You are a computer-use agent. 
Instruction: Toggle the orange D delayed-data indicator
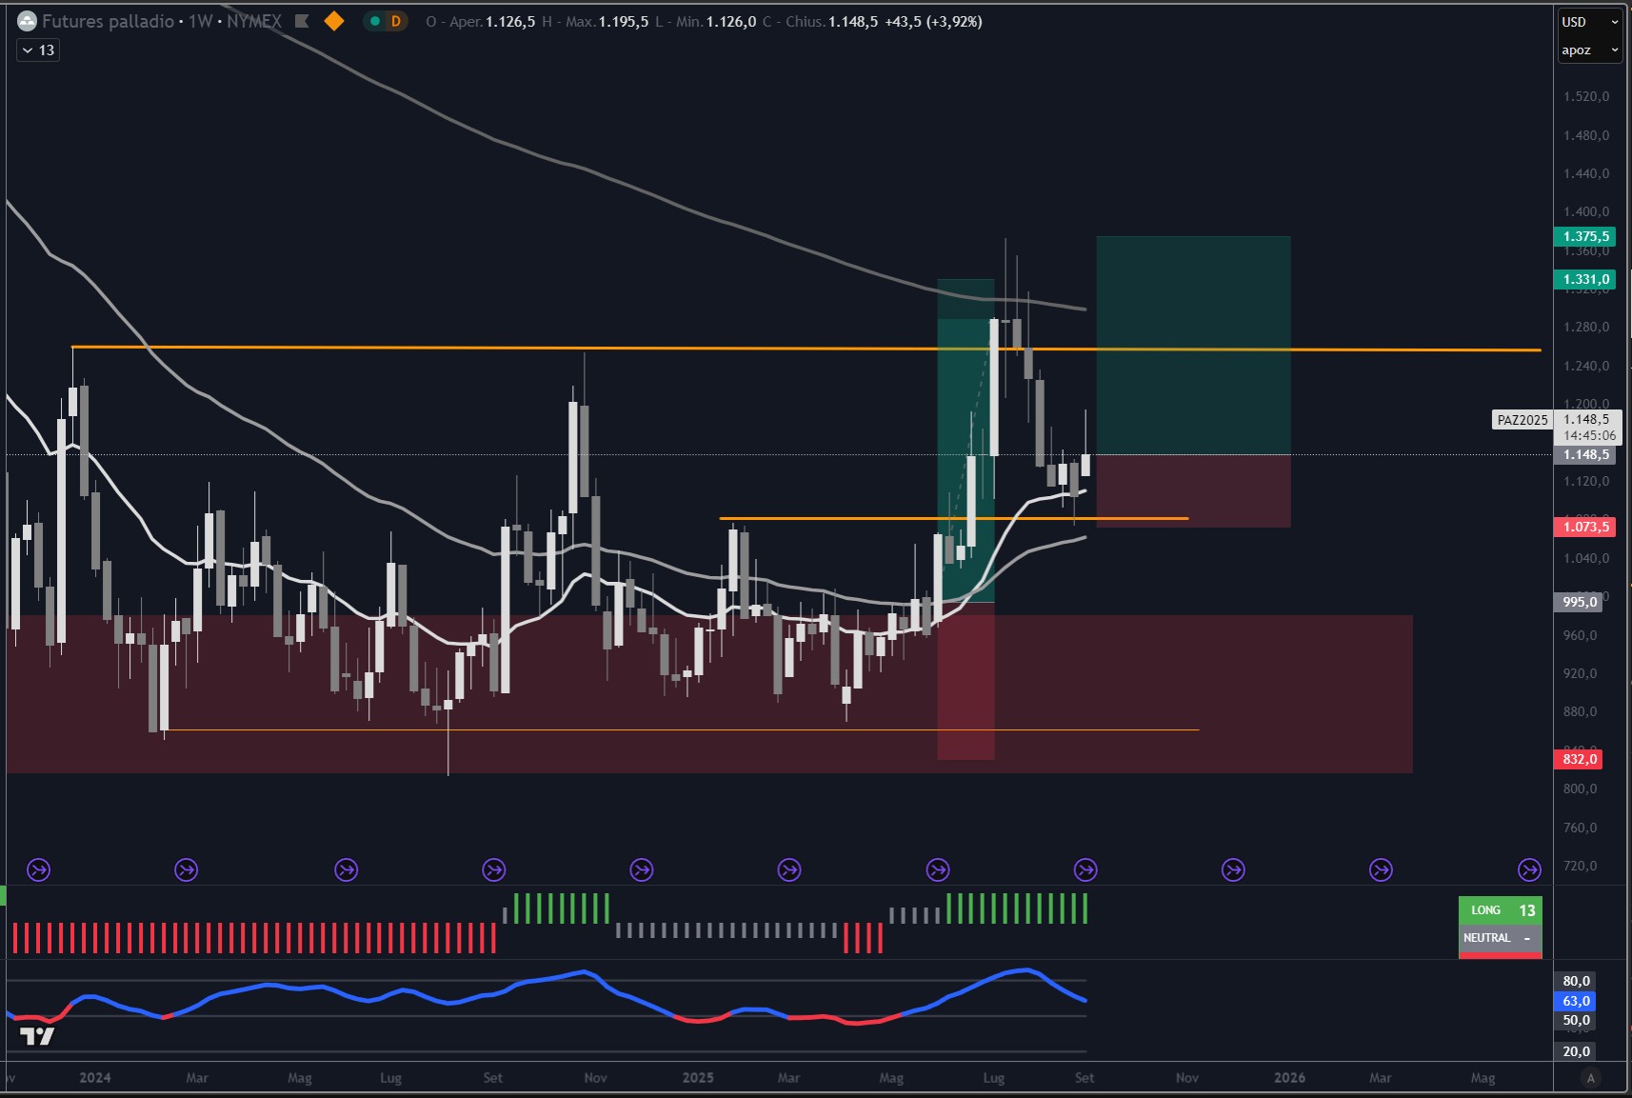(396, 21)
